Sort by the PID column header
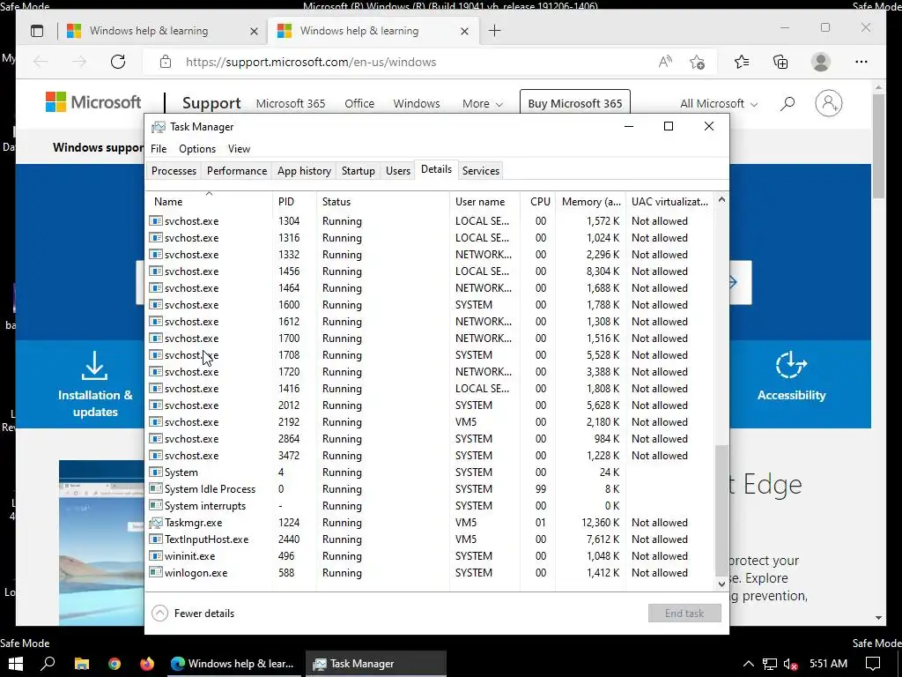Viewport: 902px width, 677px height. point(294,202)
